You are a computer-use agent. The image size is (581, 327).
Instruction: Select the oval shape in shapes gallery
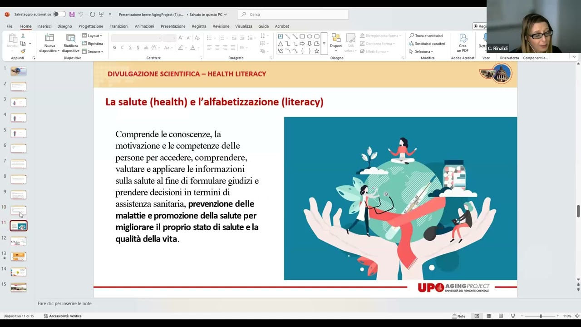click(x=309, y=36)
